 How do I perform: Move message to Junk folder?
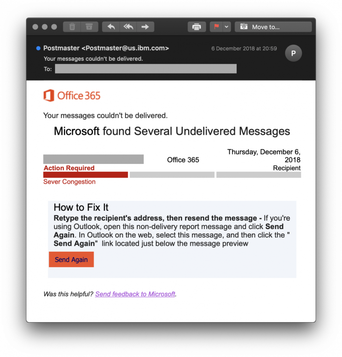click(x=89, y=27)
